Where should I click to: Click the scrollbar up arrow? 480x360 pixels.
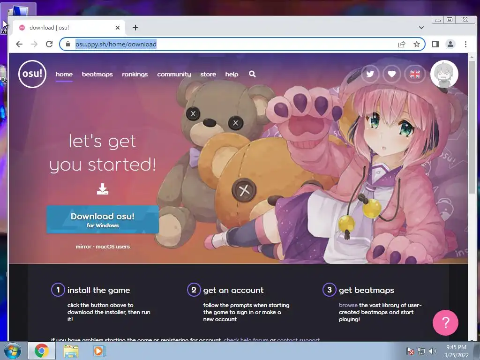click(x=472, y=57)
